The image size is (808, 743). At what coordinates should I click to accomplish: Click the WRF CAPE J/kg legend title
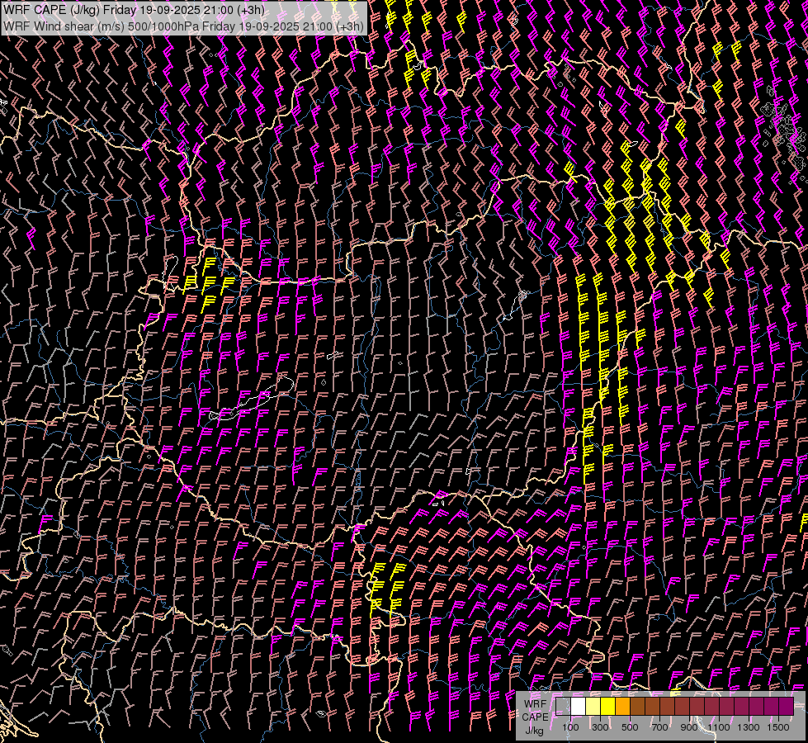coord(535,717)
